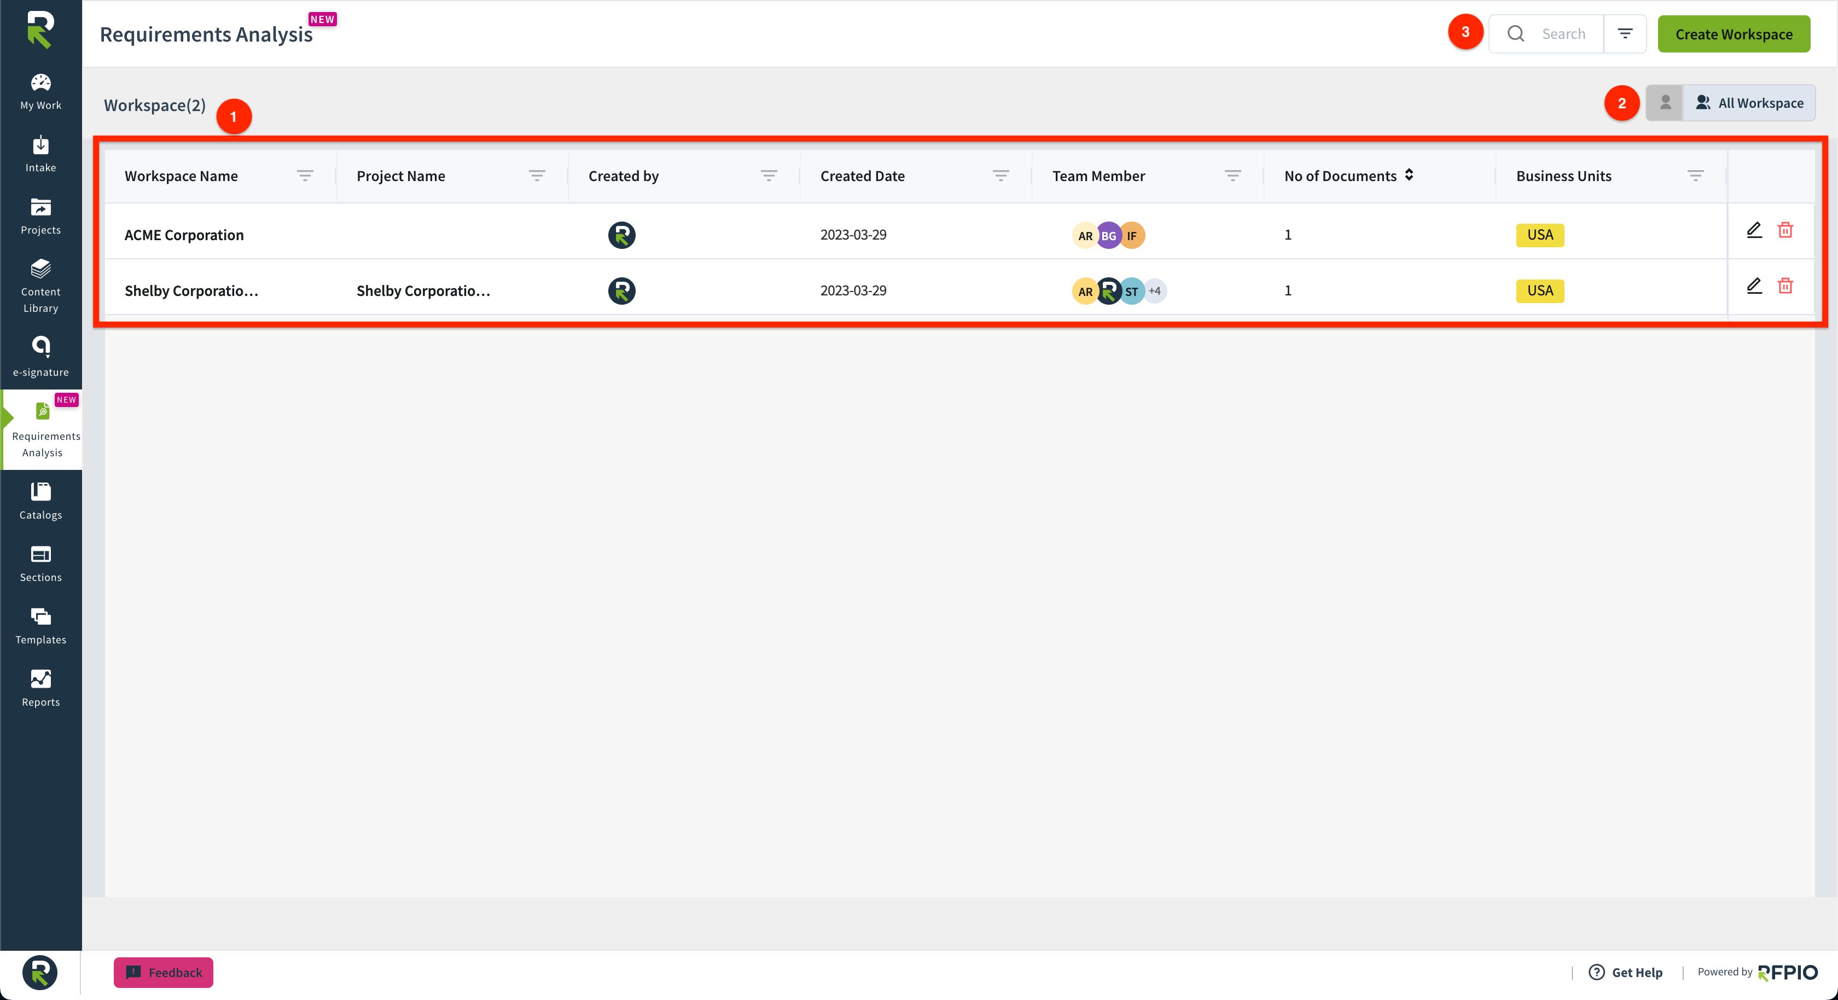Screen dimensions: 1838x1000
Task: Open the user profile avatar at bottom left
Action: point(40,972)
